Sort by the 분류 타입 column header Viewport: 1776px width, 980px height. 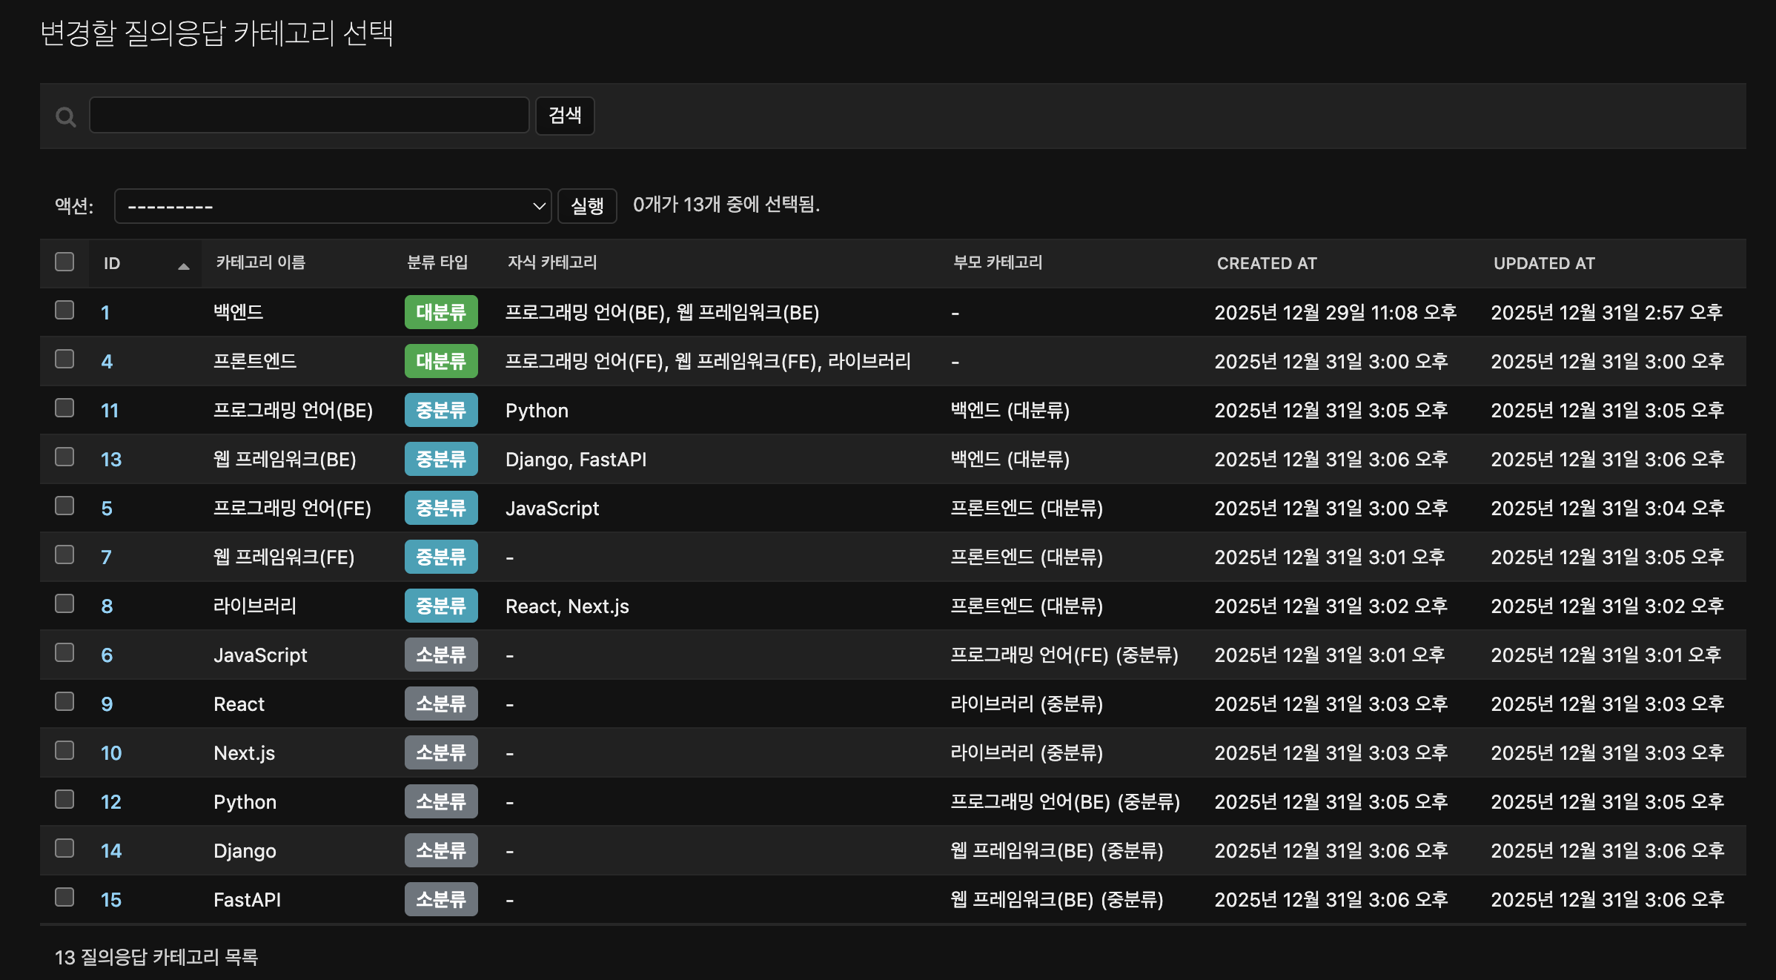point(437,262)
